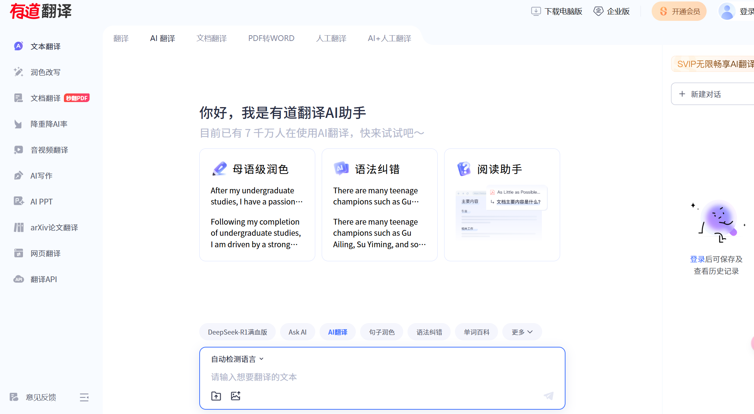Select the DeepSeek-R1满血版 mode chip
Viewport: 754px width, 414px height.
click(237, 332)
